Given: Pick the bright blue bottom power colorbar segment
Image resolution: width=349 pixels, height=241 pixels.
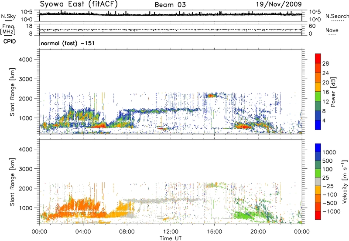Looking at the screenshot, I should pyautogui.click(x=318, y=125).
